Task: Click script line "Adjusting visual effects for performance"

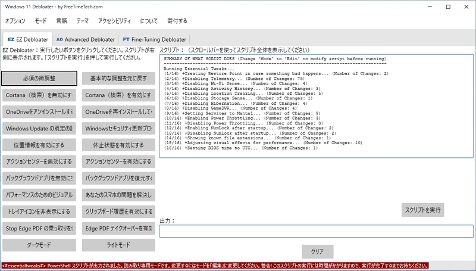Action: (263, 143)
